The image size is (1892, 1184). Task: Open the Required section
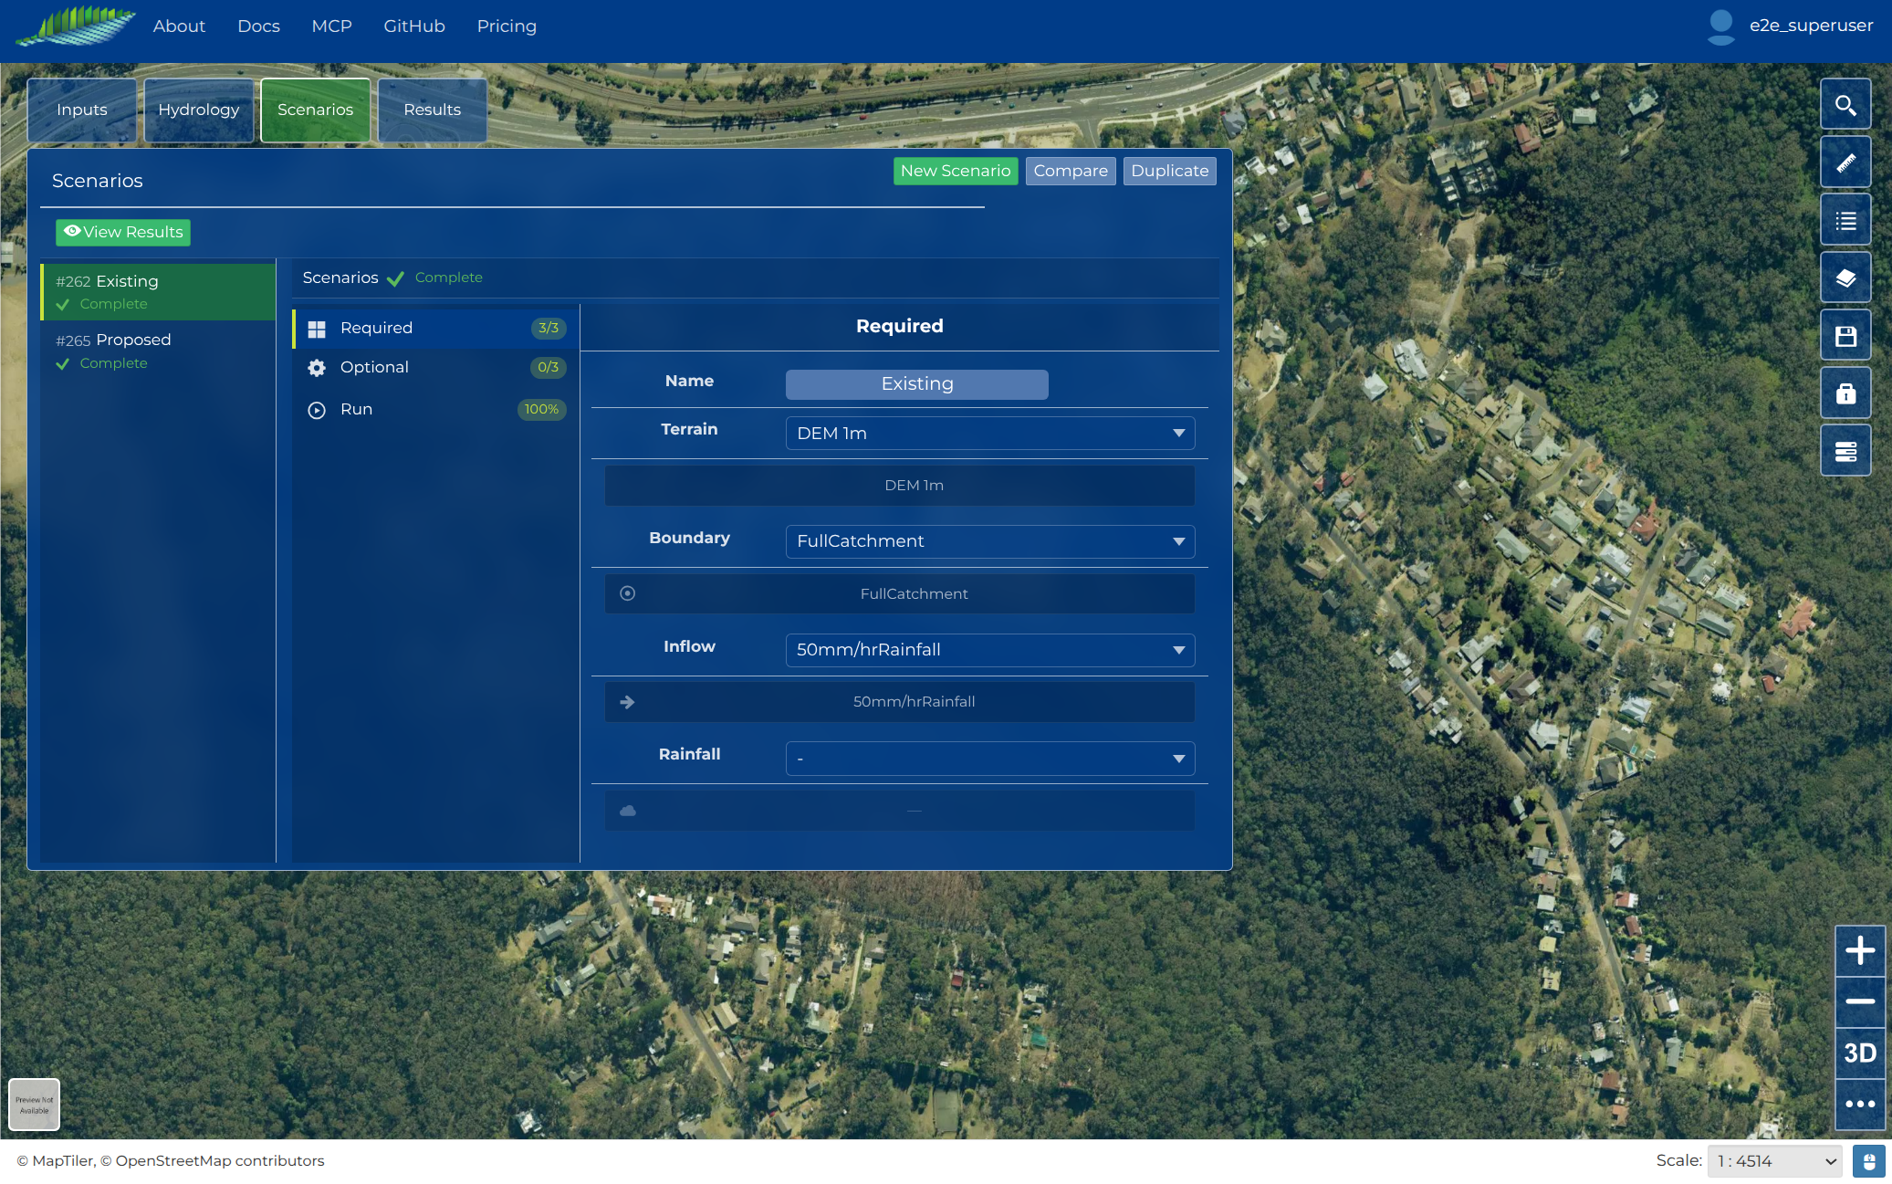(x=435, y=329)
